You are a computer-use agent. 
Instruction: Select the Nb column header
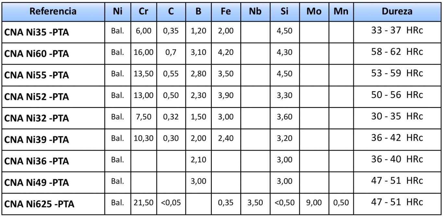coord(256,11)
